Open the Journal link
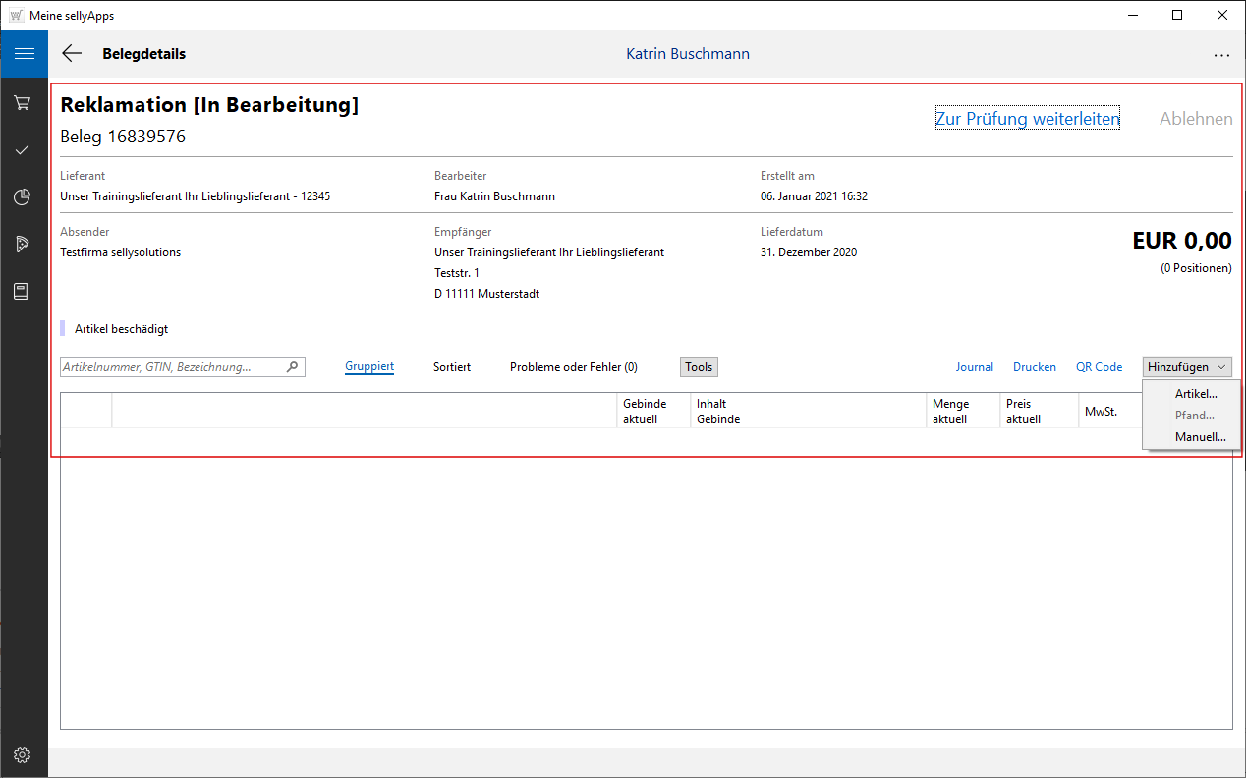The width and height of the screenshot is (1246, 778). [974, 367]
